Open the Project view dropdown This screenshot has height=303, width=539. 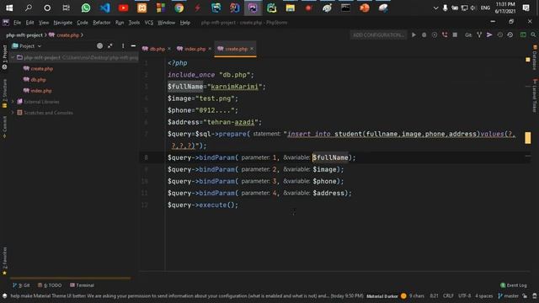(27, 46)
